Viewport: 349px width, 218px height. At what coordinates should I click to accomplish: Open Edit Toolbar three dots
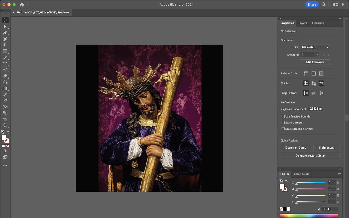[5, 165]
